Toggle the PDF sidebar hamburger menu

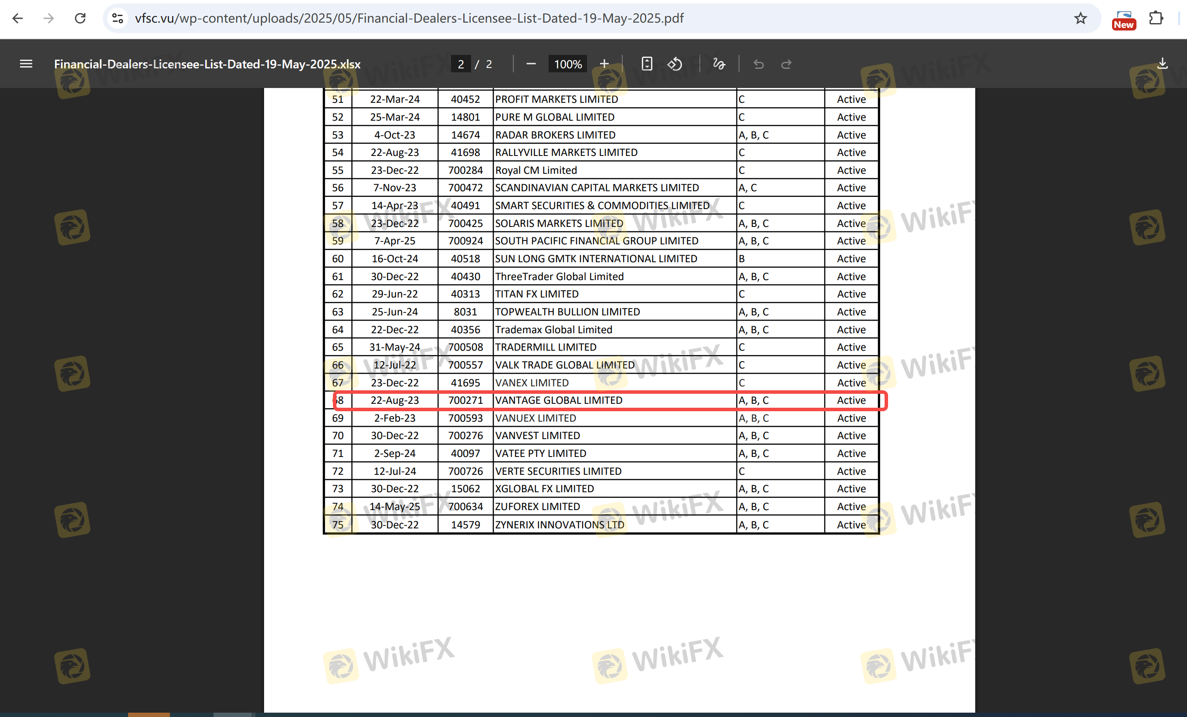pyautogui.click(x=26, y=64)
